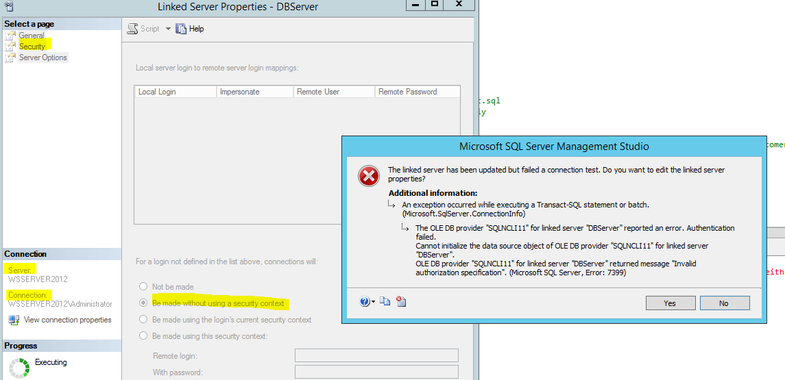Click the Linked Server Properties title bar icon

pos(9,6)
